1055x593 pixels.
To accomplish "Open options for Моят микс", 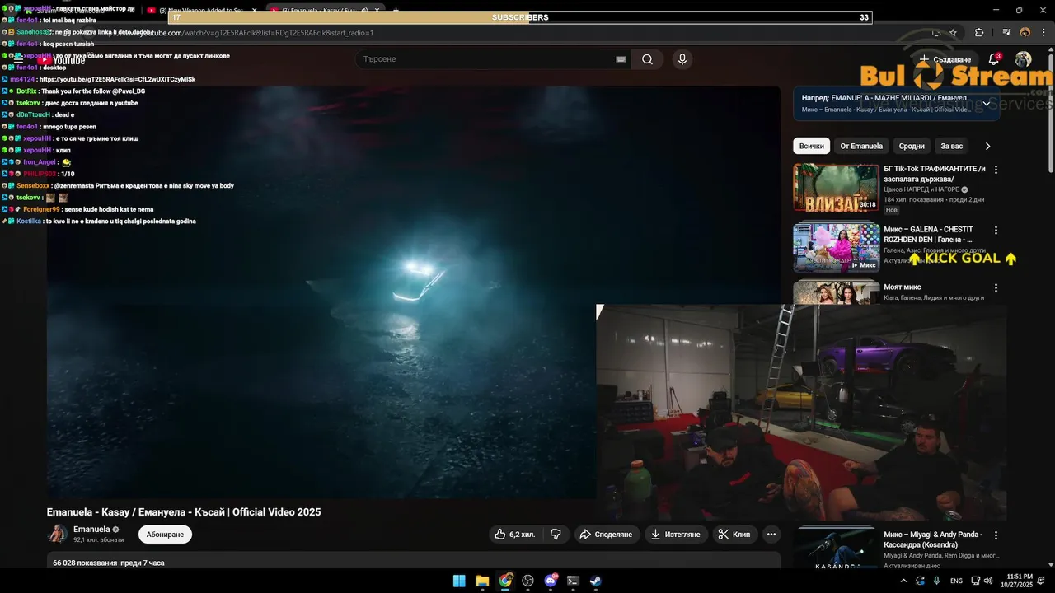I will point(996,288).
